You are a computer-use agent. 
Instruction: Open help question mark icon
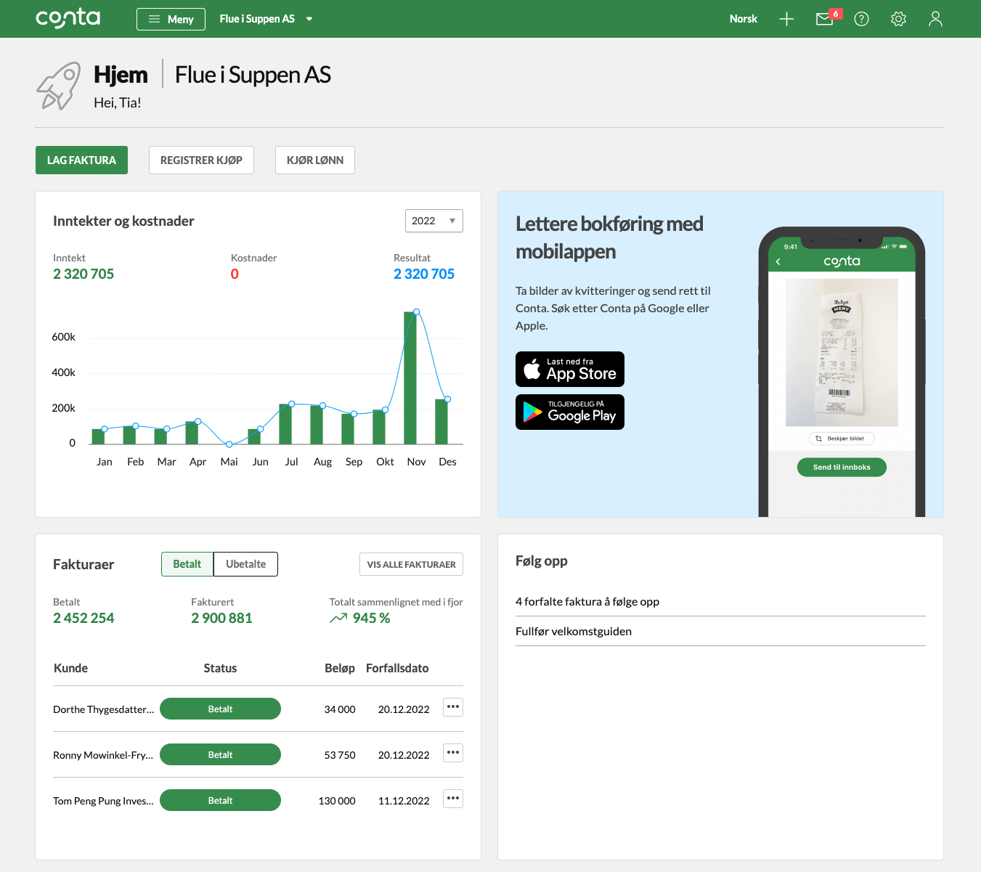[x=861, y=19]
